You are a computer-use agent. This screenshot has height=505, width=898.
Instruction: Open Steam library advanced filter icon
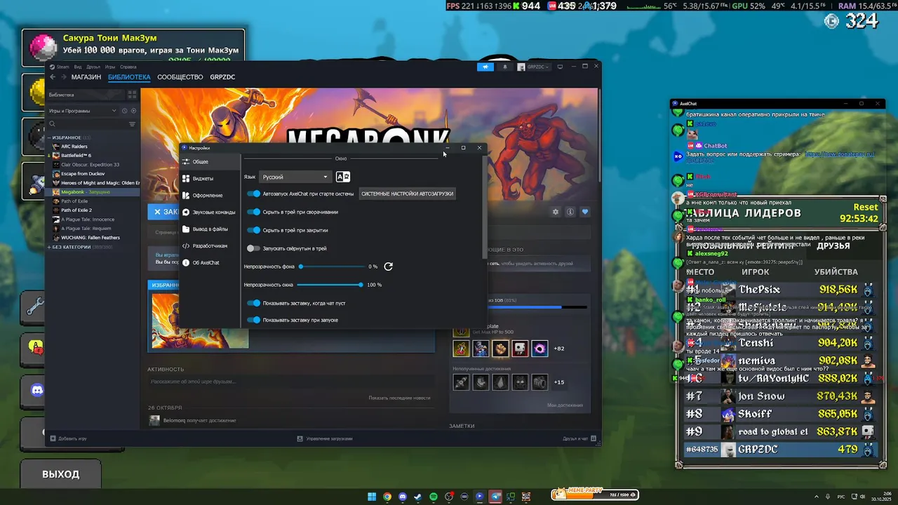132,124
